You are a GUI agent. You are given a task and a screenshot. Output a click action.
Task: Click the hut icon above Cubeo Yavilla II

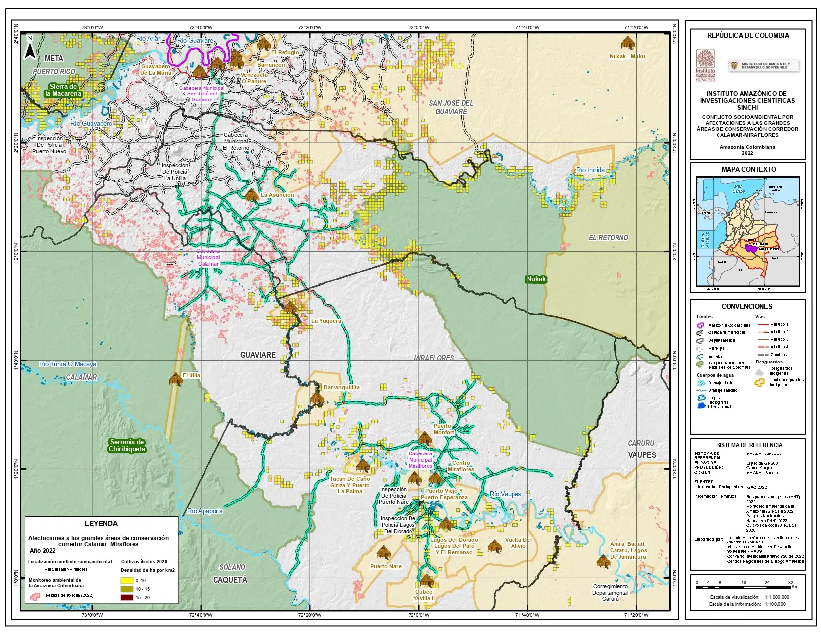click(426, 580)
